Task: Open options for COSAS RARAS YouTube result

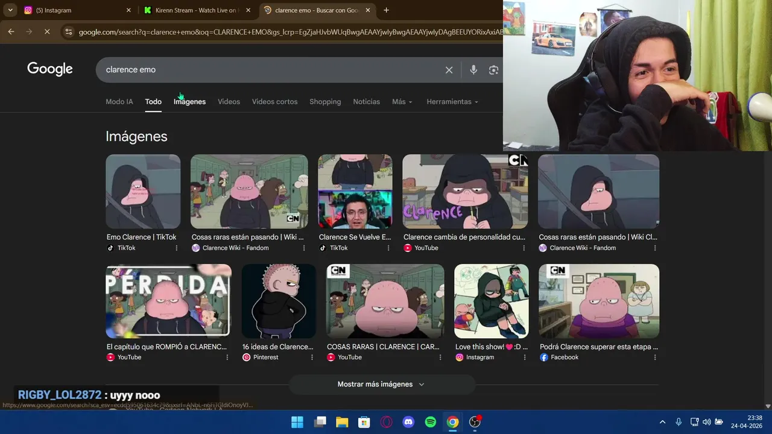Action: (440, 357)
